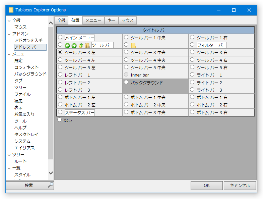The image size is (263, 199).
Task: Open ヘルプ tree item
Action: tap(20, 128)
